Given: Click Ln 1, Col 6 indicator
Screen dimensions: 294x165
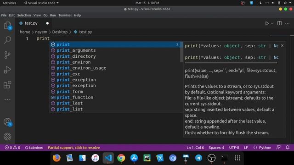Looking at the screenshot, I should [195, 148].
